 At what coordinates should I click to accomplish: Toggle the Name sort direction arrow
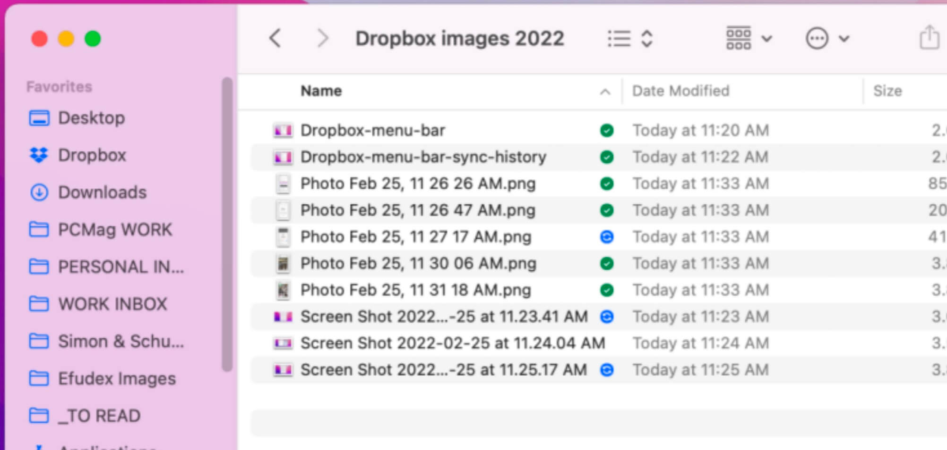pyautogui.click(x=605, y=92)
